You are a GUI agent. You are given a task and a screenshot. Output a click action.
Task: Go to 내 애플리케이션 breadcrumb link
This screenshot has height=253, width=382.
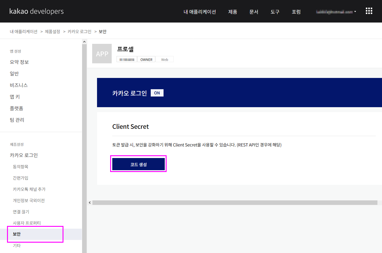[23, 31]
